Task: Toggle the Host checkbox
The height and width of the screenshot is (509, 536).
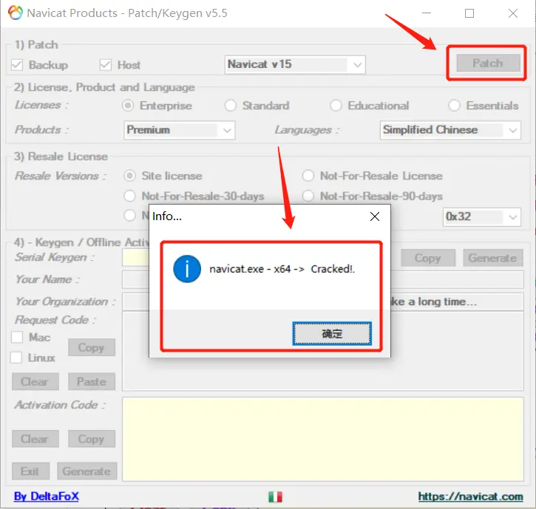Action: 105,64
